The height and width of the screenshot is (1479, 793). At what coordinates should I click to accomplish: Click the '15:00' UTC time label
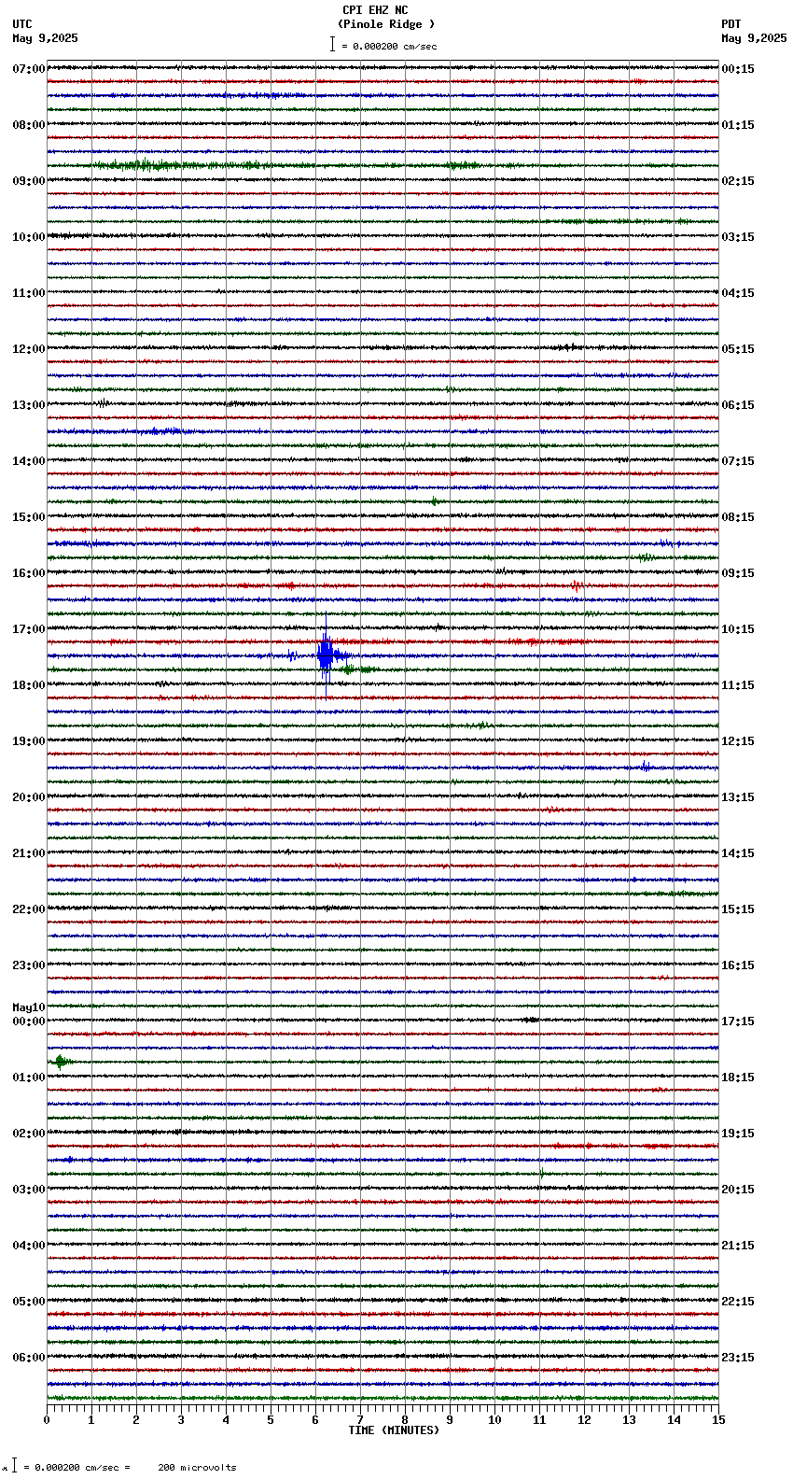(x=29, y=517)
